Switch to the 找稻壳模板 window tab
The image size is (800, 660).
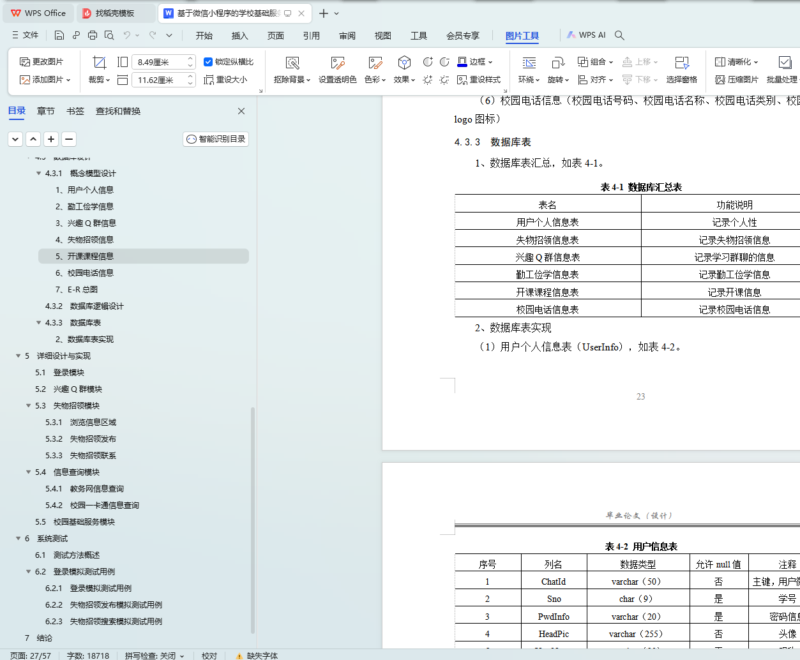(116, 13)
